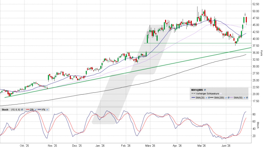265x149 pixels.
Task: Click the 'Nov. '25' date axis label
Action: pyautogui.click(x=52, y=146)
